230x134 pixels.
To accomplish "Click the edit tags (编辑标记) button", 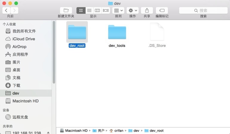I will tap(162, 10).
